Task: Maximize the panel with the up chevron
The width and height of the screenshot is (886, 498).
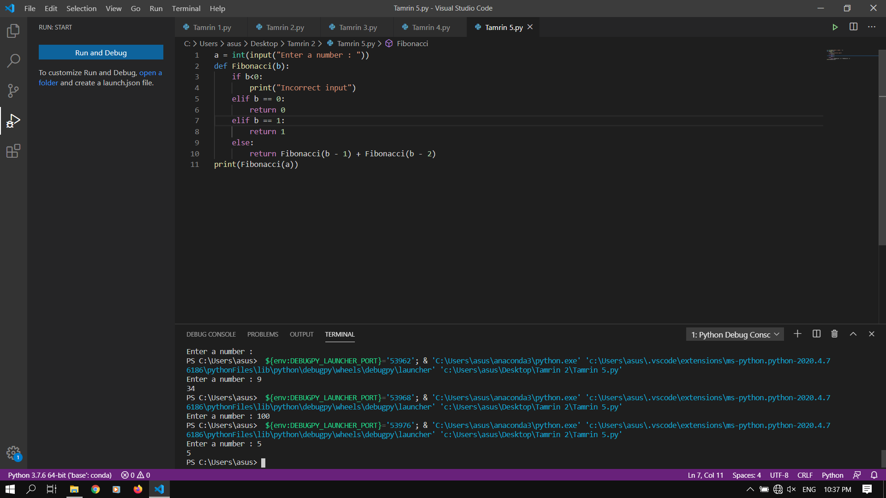Action: 853,334
